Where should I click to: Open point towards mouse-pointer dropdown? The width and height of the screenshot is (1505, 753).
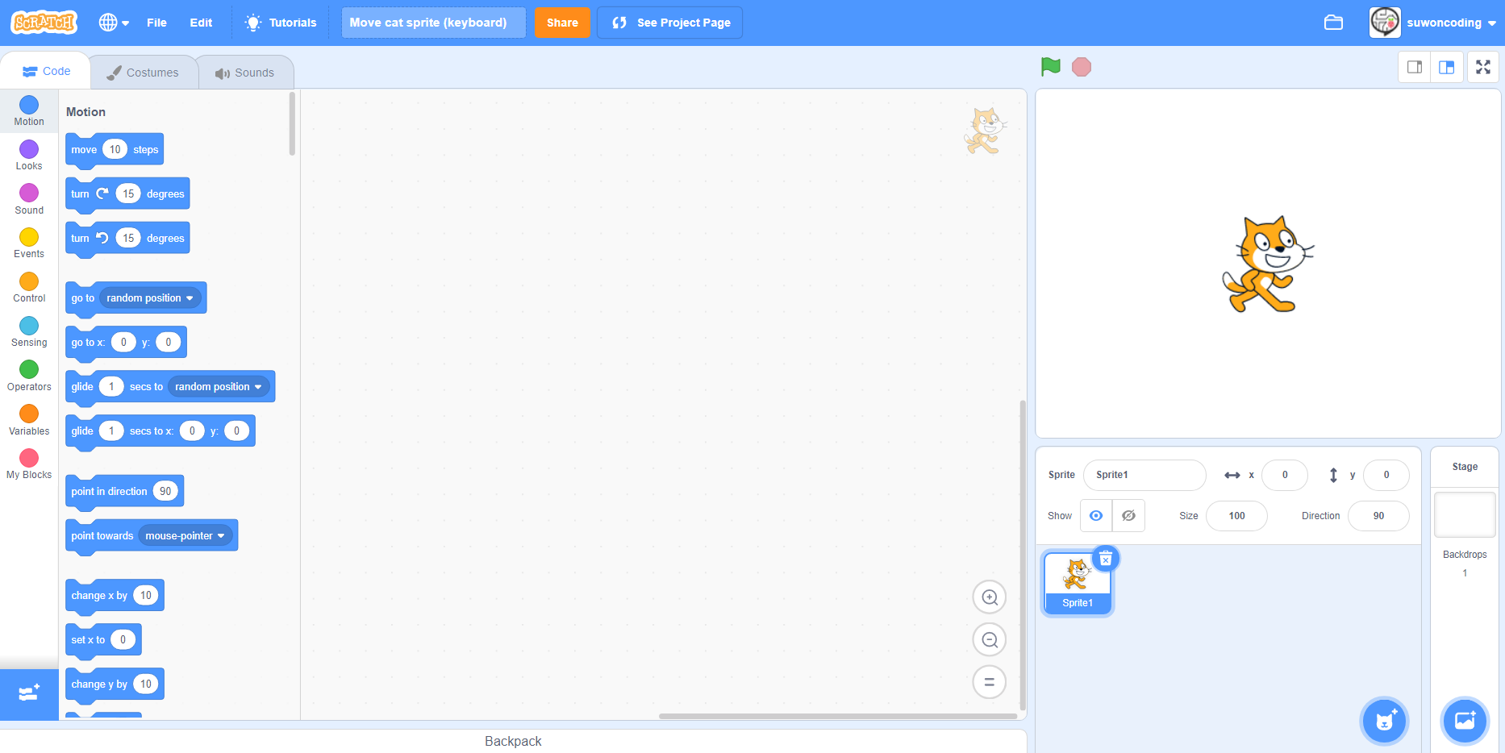click(186, 536)
